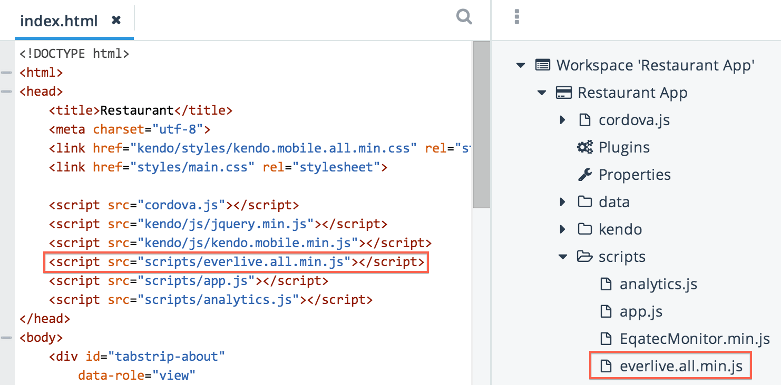Viewport: 781px width, 385px height.
Task: Click the data folder icon
Action: tap(585, 202)
